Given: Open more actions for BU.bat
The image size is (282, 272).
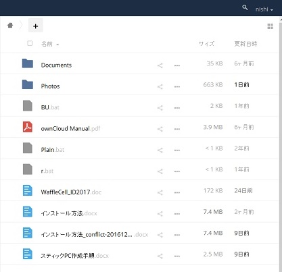Looking at the screenshot, I should (177, 108).
